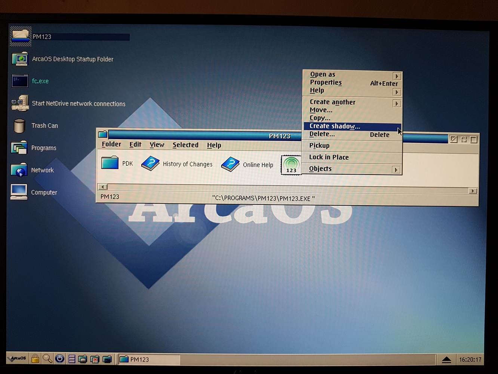Select the History of Changes book icon
Screen dimensions: 498x374
point(150,163)
